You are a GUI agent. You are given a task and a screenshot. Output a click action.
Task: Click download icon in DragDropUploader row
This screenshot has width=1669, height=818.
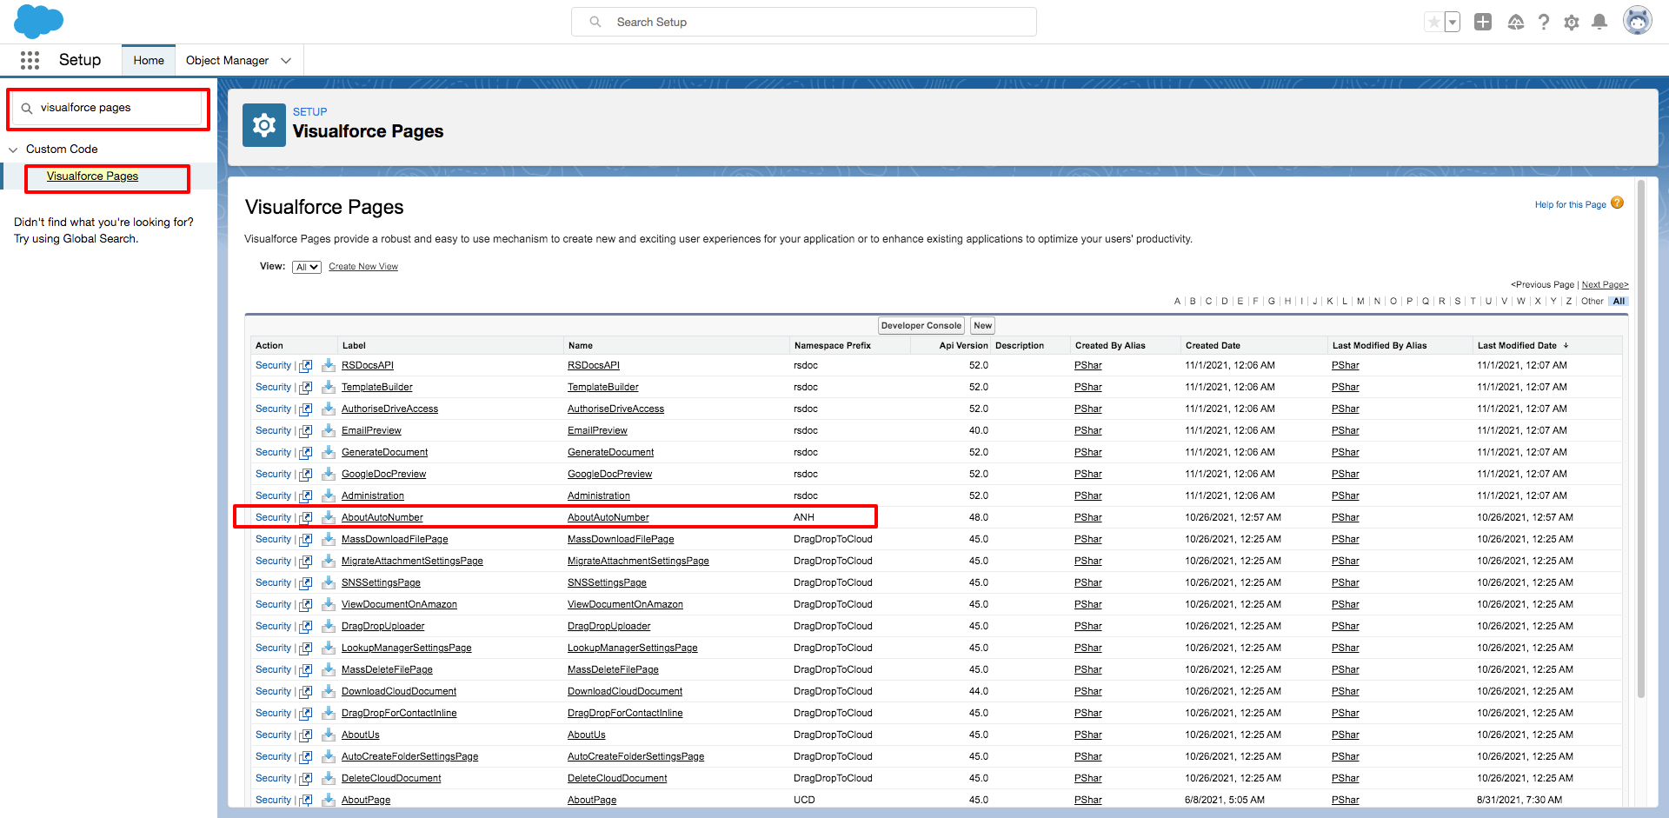(x=328, y=626)
